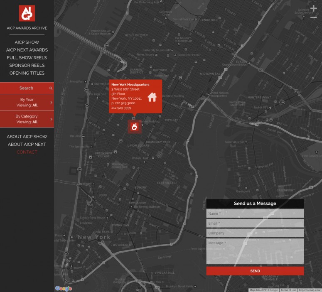The image size is (322, 292).
Task: Focus the Name field in the message form
Action: coord(255,213)
